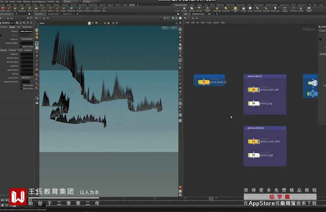The height and width of the screenshot is (212, 326).
Task: Add a Portal Light from the shelf
Action: [x=266, y=8]
